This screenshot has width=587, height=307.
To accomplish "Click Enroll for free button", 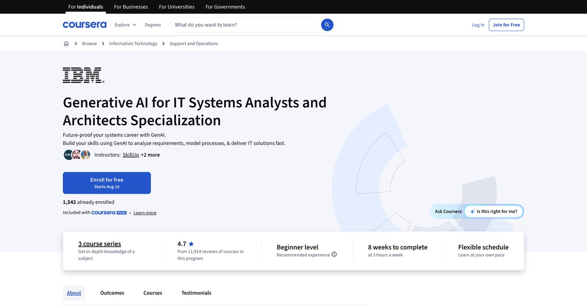I will click(107, 183).
